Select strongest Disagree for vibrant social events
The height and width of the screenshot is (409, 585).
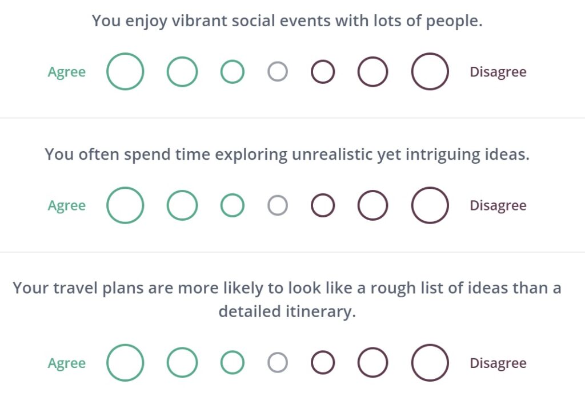tap(430, 71)
